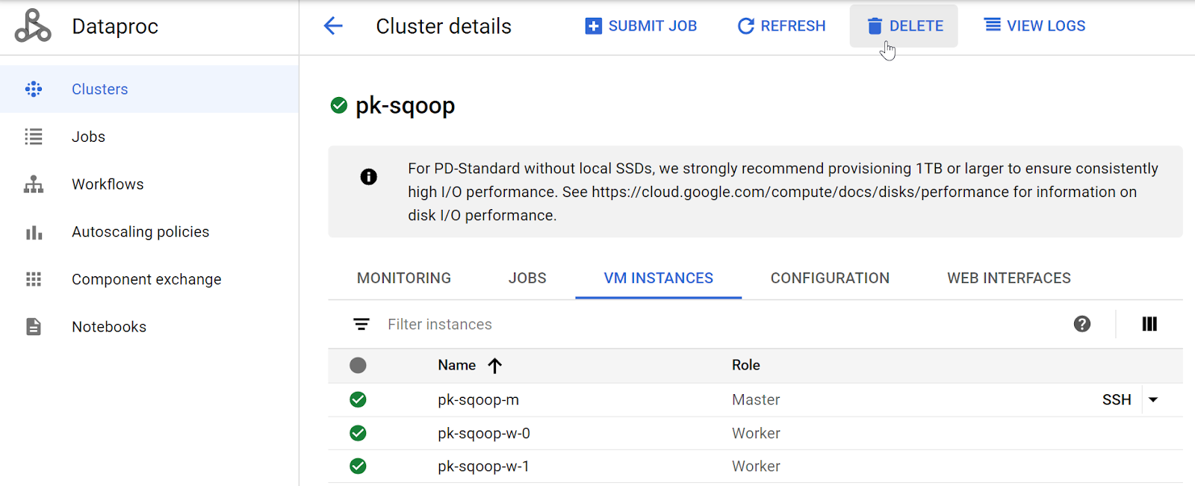Click the Cluster details page heading
1195x486 pixels.
click(x=444, y=26)
